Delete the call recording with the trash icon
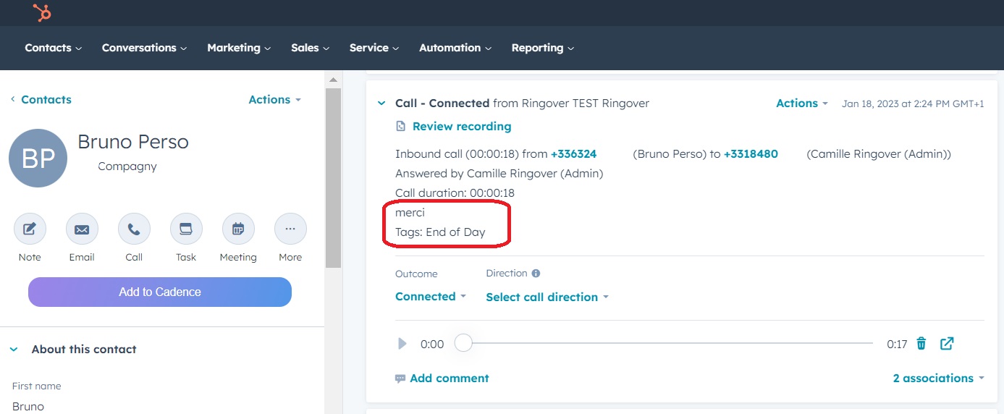1004x414 pixels. click(921, 344)
